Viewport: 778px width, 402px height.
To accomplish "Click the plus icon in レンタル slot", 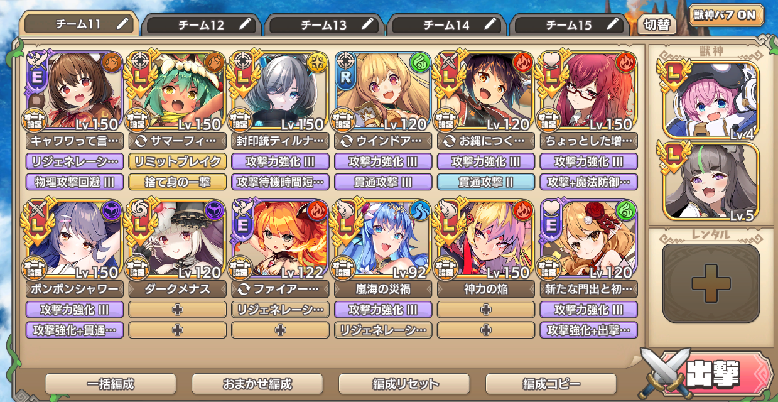I will point(711,283).
